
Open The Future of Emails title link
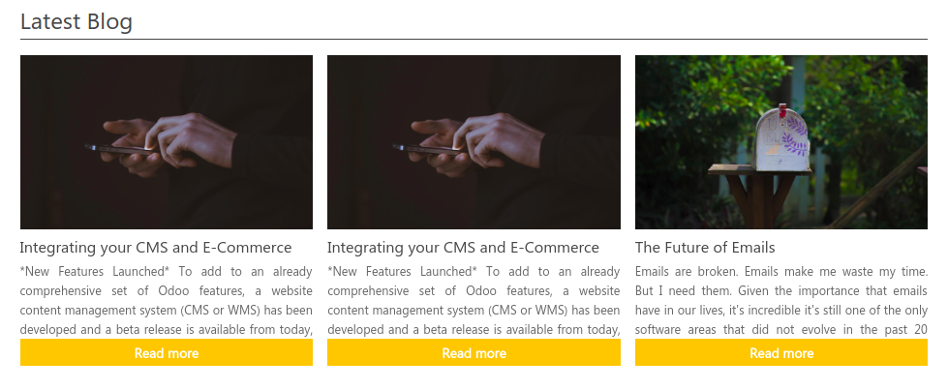pos(705,248)
